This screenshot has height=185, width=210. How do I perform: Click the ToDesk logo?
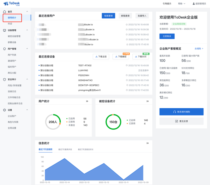pyautogui.click(x=12, y=4)
